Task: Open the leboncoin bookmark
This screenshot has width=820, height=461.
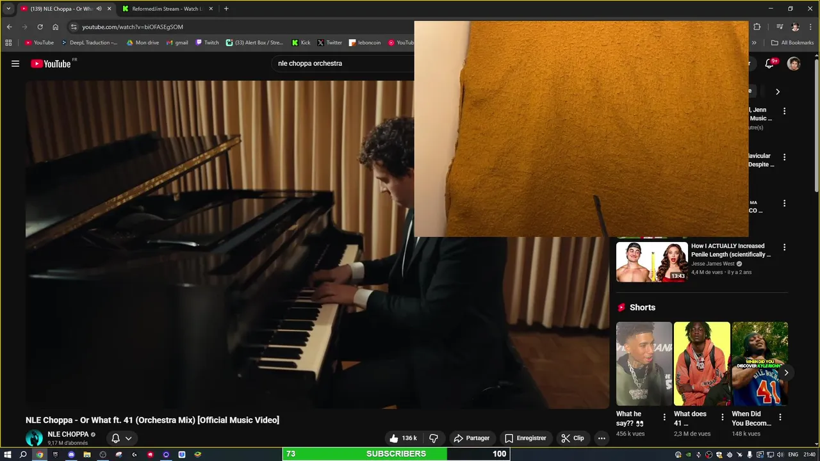Action: click(x=365, y=43)
